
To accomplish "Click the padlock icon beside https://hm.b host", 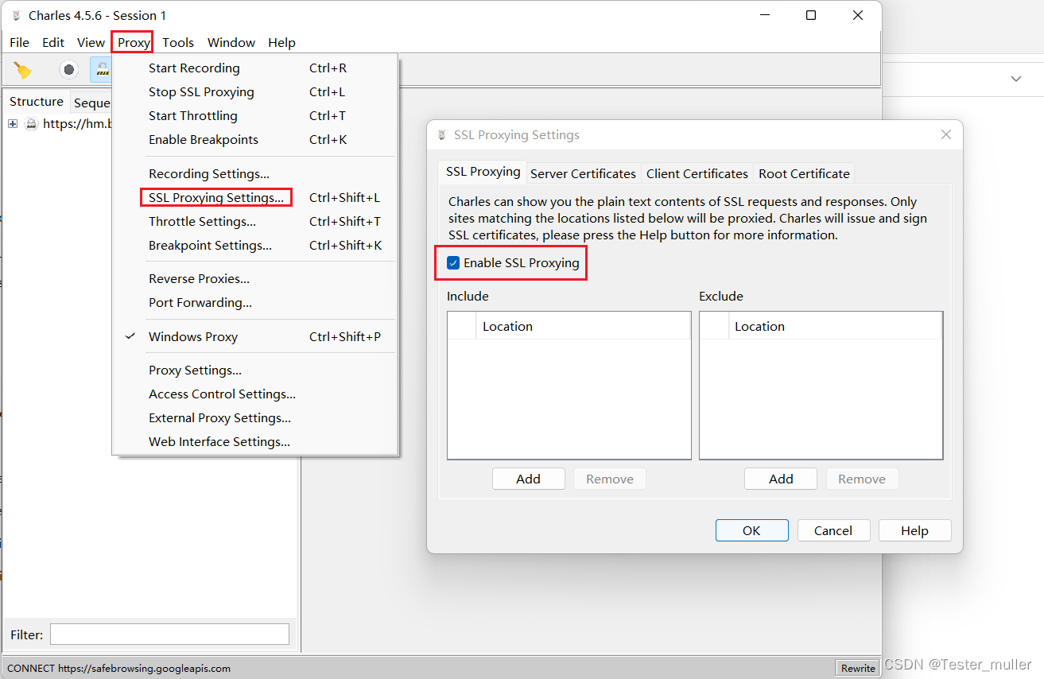I will click(x=31, y=124).
